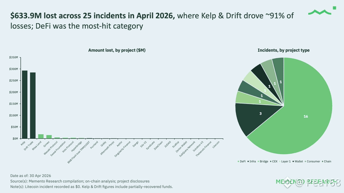The height and width of the screenshot is (193, 344).
Task: Click the Hyperbridge x-axis label
Action: point(76,146)
